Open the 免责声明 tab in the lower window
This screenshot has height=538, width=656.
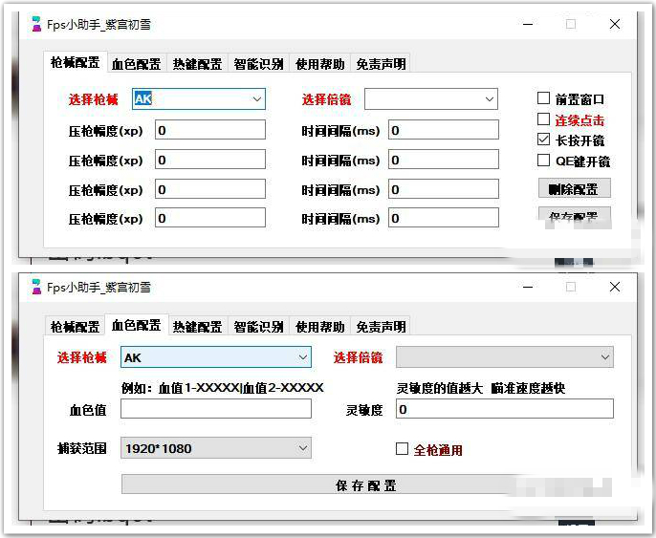click(x=381, y=327)
